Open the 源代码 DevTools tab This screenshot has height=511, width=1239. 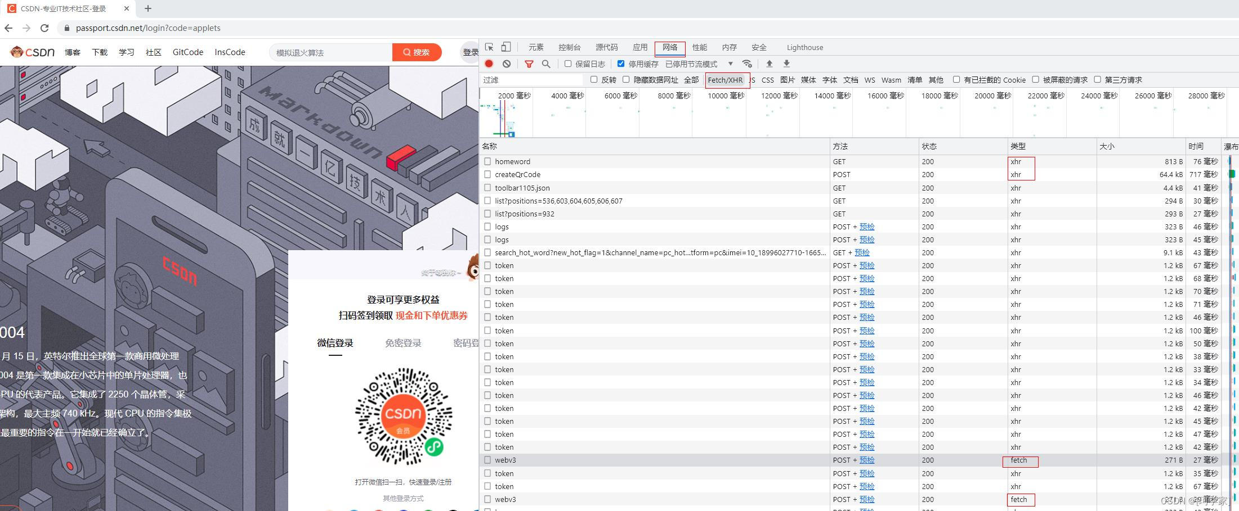tap(606, 47)
